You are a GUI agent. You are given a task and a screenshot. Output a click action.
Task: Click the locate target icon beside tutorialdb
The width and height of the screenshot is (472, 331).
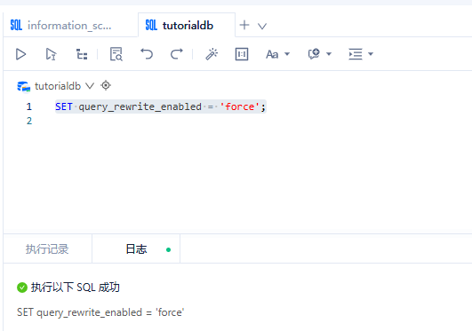click(106, 85)
